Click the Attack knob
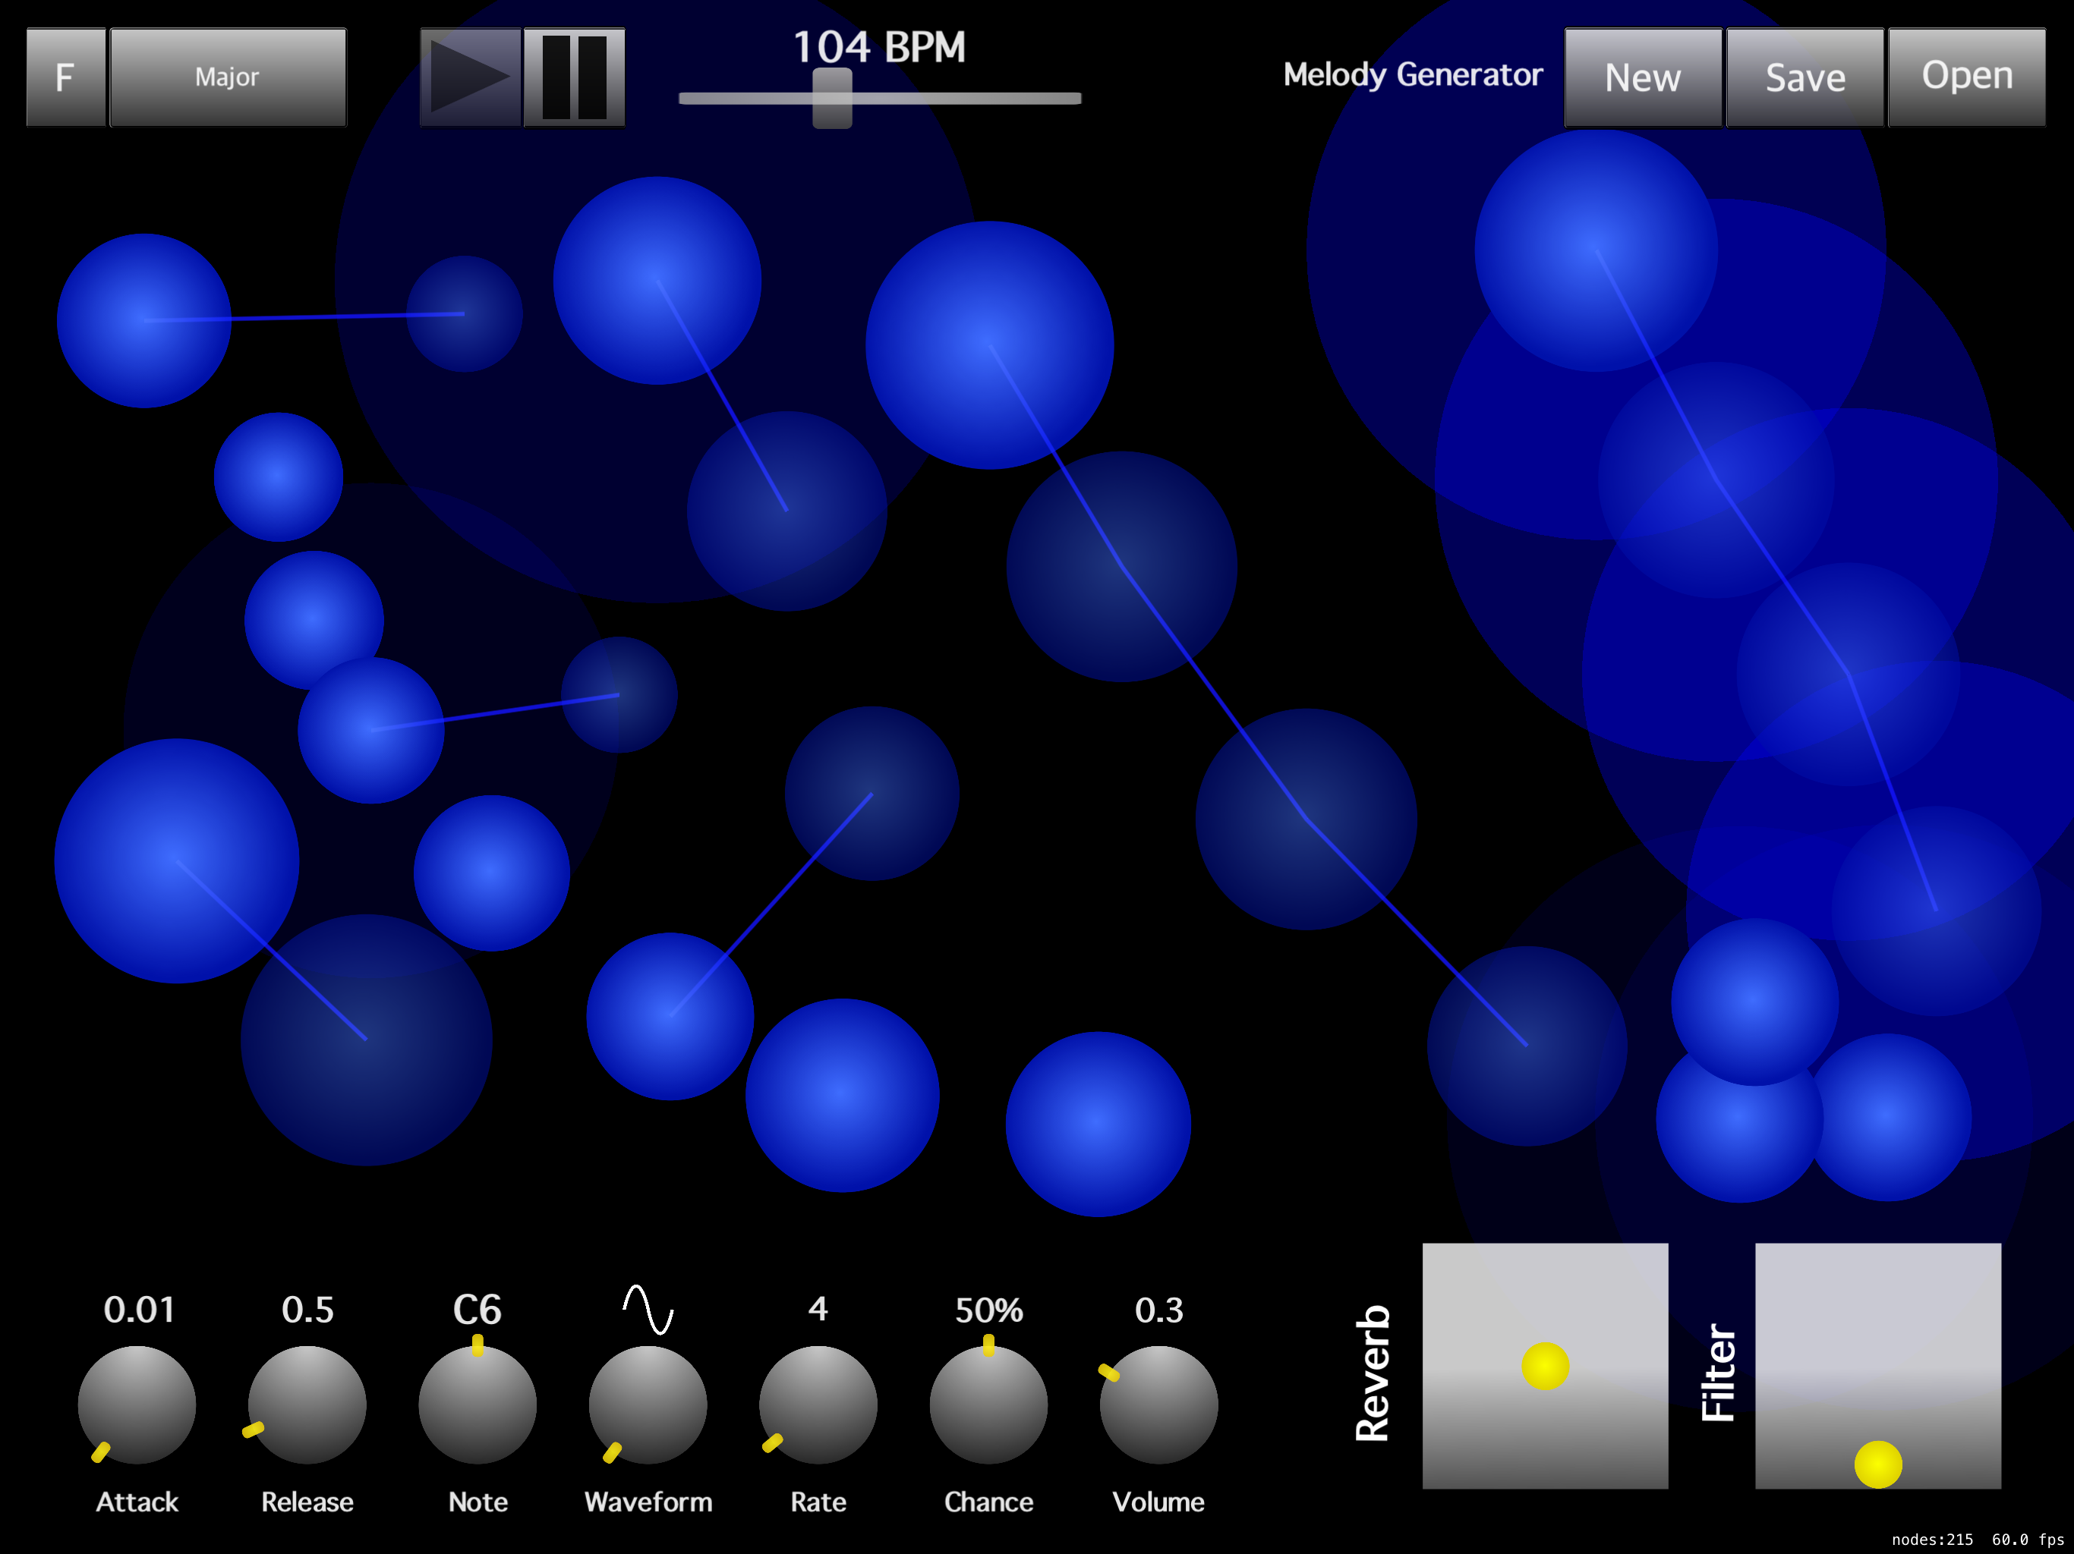The height and width of the screenshot is (1554, 2074). tap(137, 1404)
